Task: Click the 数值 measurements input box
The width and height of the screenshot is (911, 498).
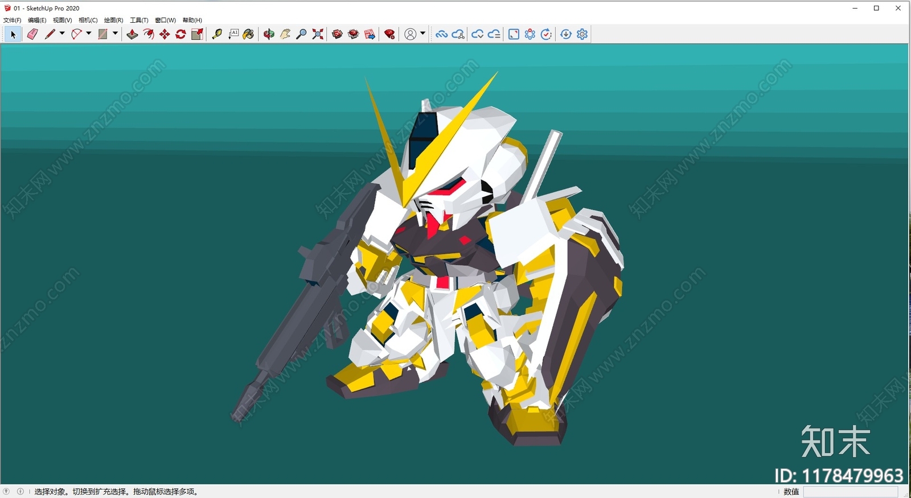Action: (851, 492)
